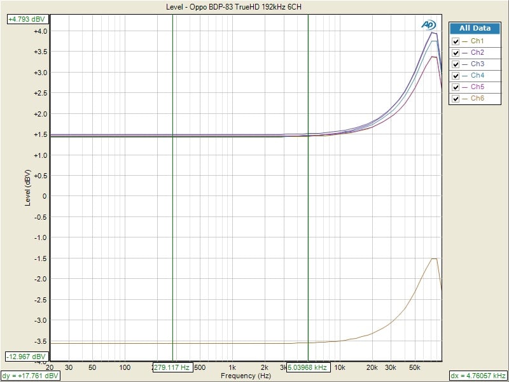509x382 pixels.
Task: Select the All Data legend header
Action: click(475, 29)
